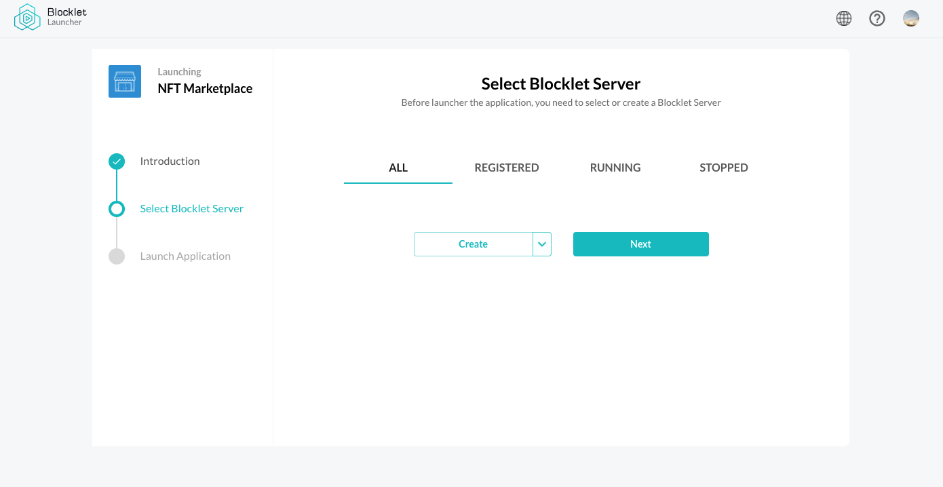Click the Launch Application step label
The image size is (943, 487).
[x=185, y=256]
